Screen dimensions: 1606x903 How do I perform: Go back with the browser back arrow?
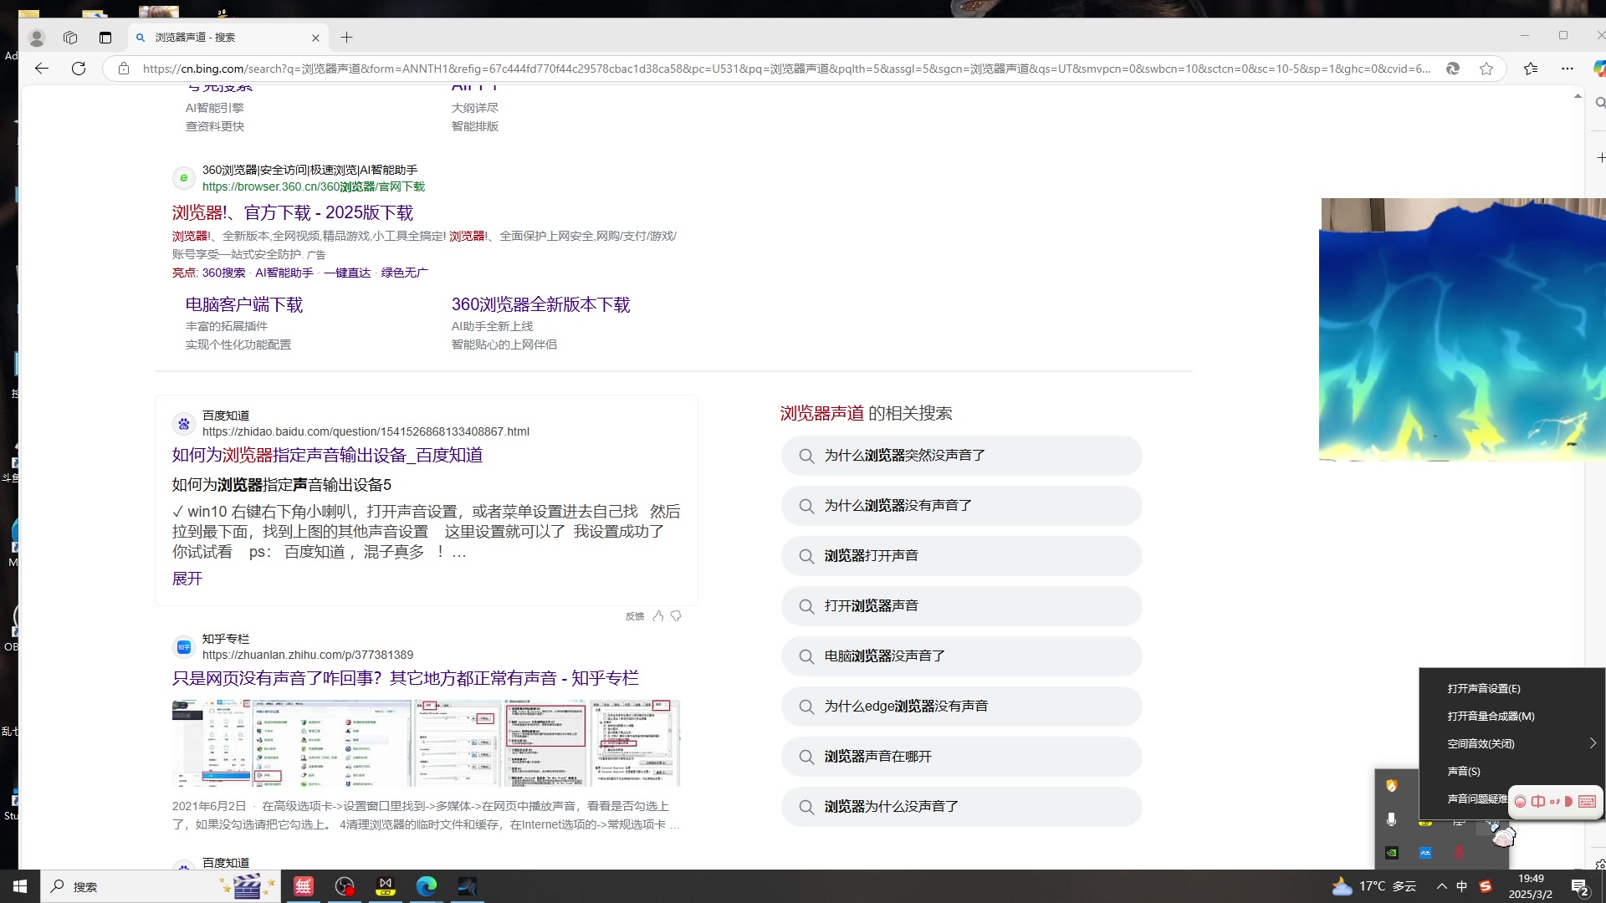click(x=42, y=69)
